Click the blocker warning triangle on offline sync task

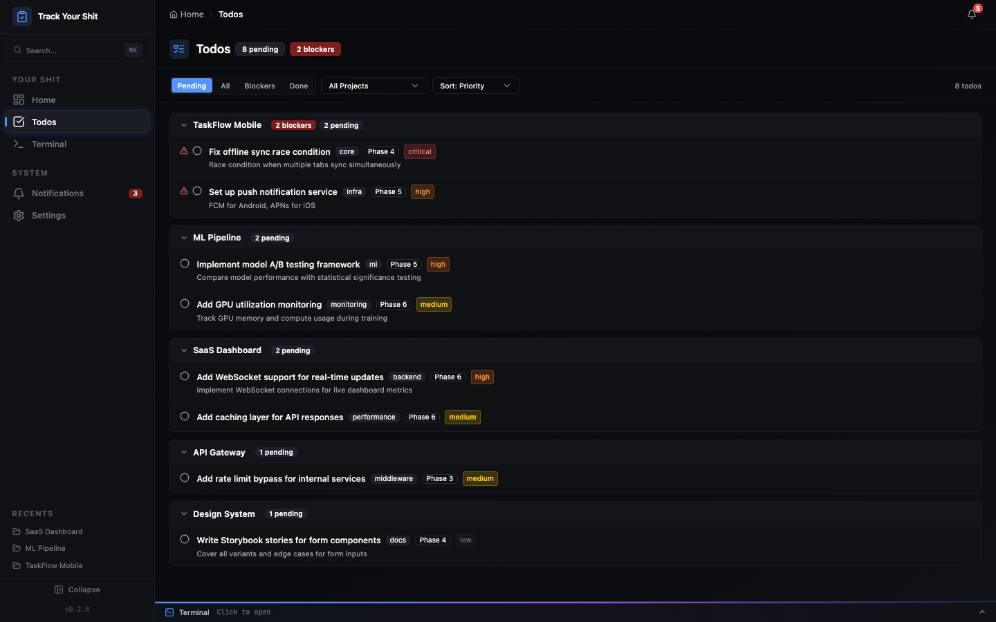pos(184,151)
